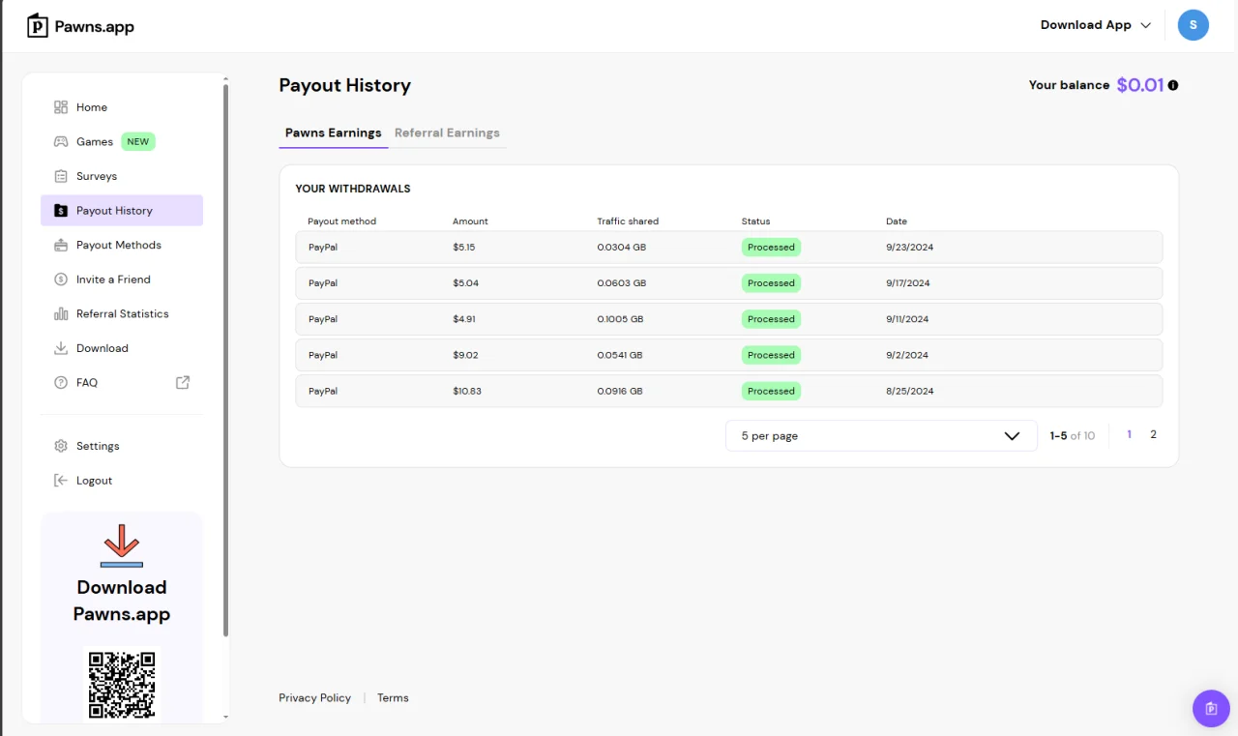The height and width of the screenshot is (736, 1238).
Task: Click Processed status for 9/2/2024 payout
Action: tap(771, 355)
